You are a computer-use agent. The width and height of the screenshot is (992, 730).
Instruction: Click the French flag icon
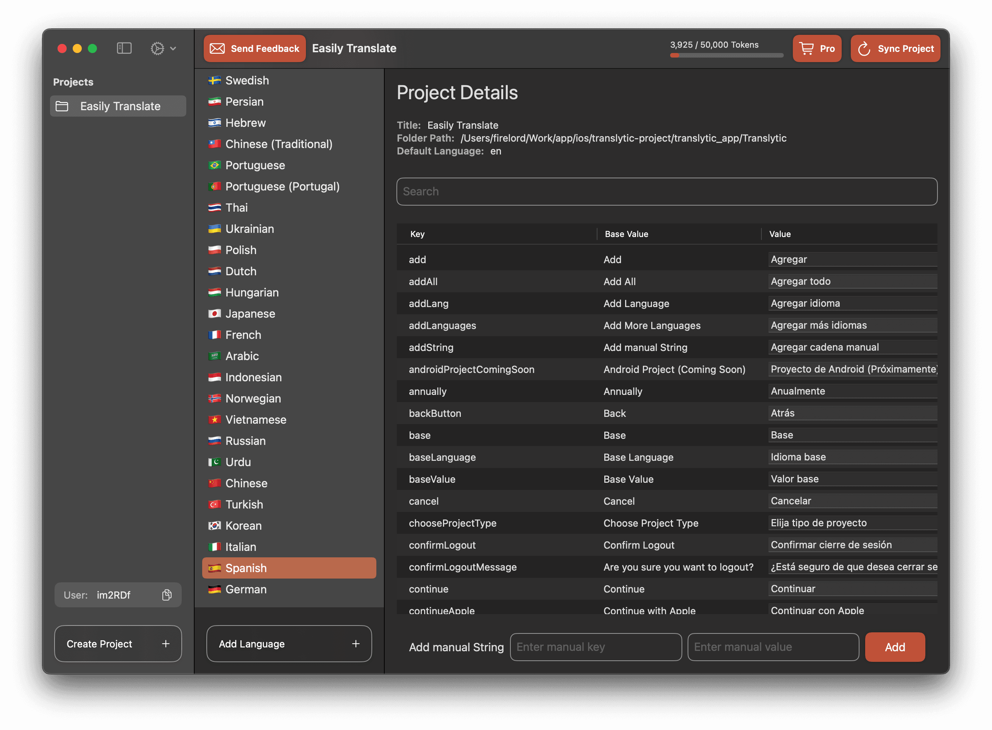point(214,335)
